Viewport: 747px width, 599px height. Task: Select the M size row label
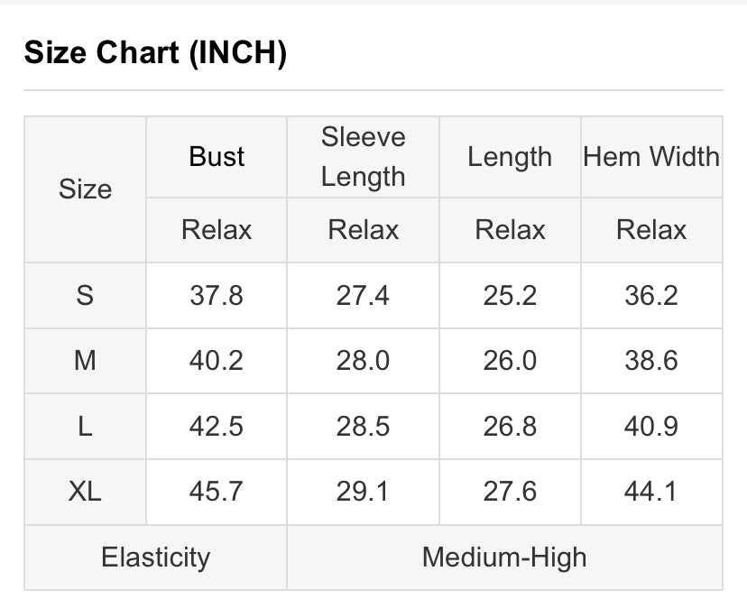coord(85,361)
